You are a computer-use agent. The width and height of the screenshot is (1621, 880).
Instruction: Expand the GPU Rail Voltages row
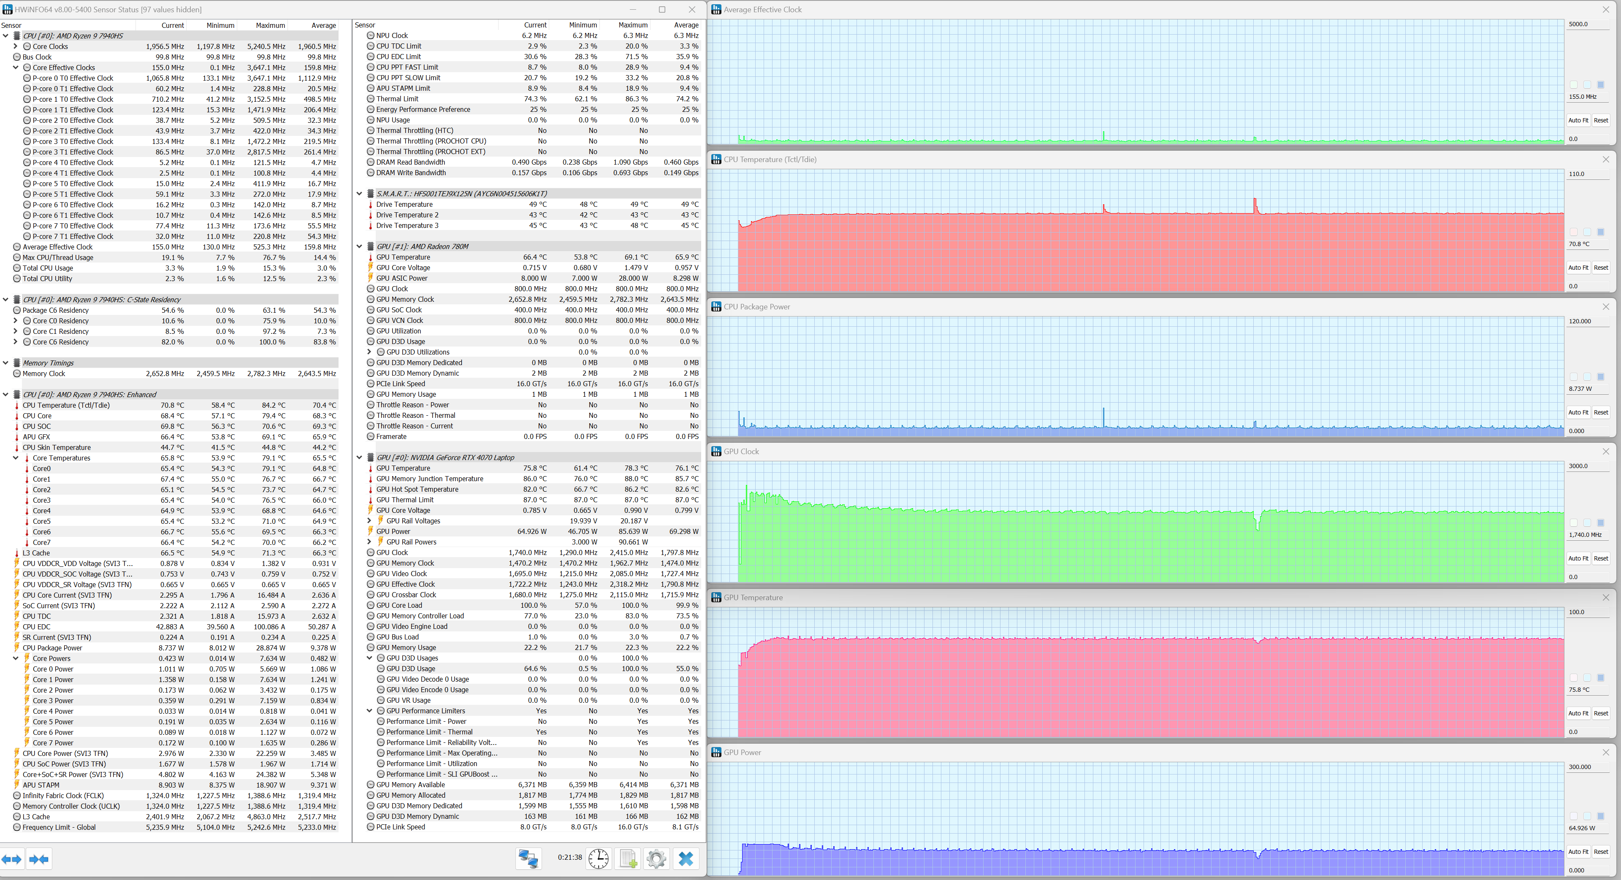pyautogui.click(x=369, y=521)
